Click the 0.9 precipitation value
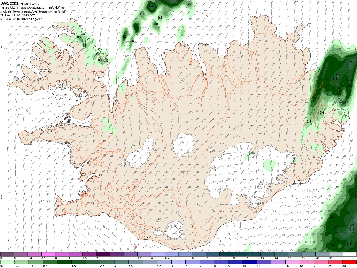 (156, 24)
